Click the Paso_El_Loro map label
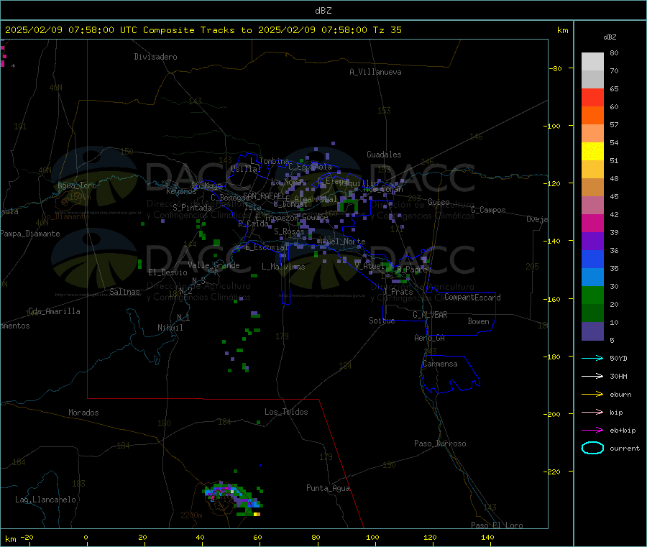This screenshot has width=647, height=547. click(497, 525)
